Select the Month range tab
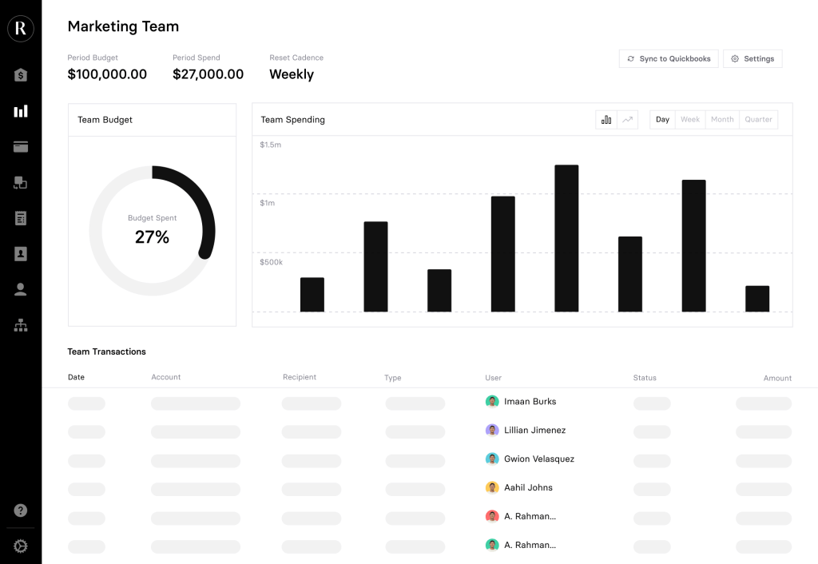 pos(722,120)
